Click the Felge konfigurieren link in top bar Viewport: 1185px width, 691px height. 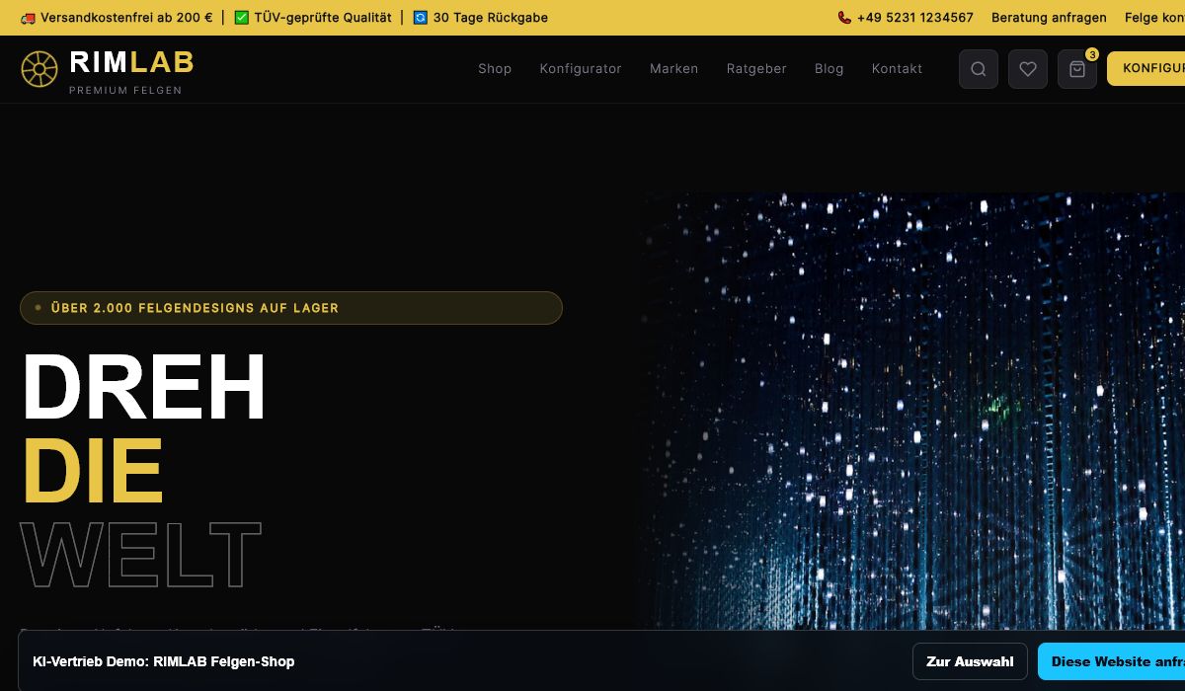click(x=1154, y=18)
